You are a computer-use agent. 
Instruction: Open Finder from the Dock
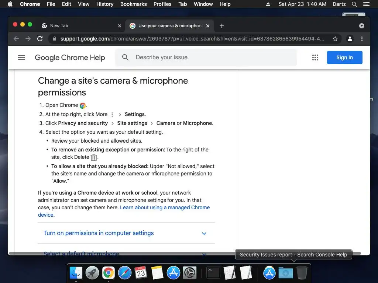point(76,273)
